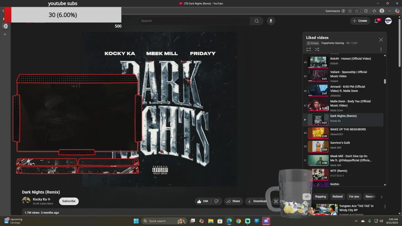Open Kocky Ka channel name link

[40, 199]
